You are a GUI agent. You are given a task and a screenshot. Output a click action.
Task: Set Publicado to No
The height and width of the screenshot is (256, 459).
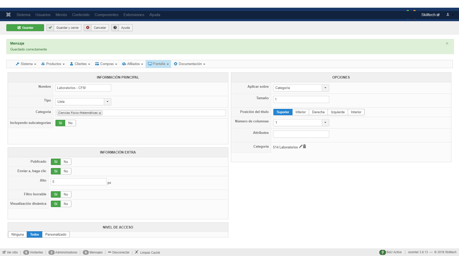coord(66,162)
